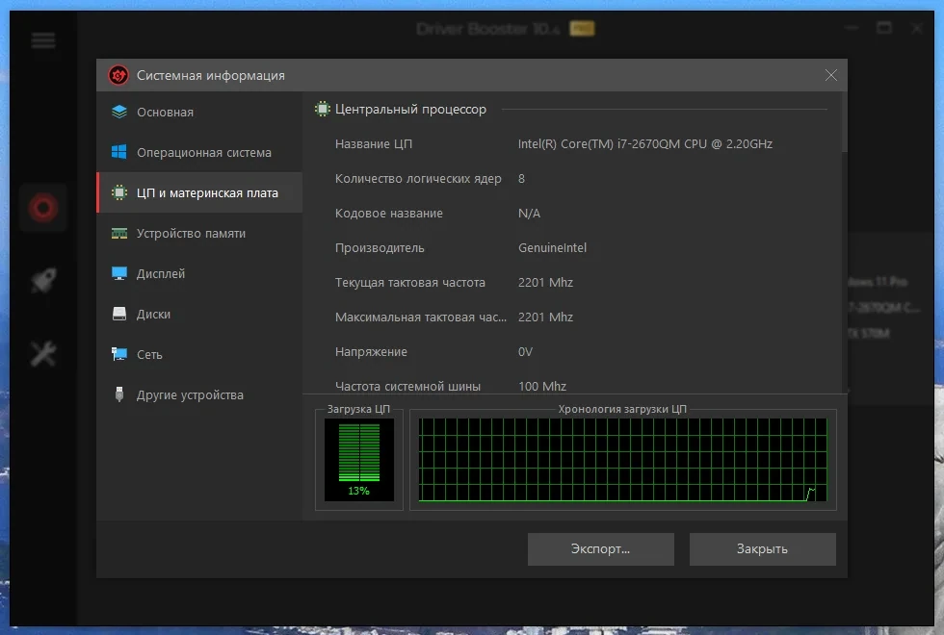The image size is (944, 635).
Task: Select current clock value 2201 Mhz
Action: tap(545, 283)
